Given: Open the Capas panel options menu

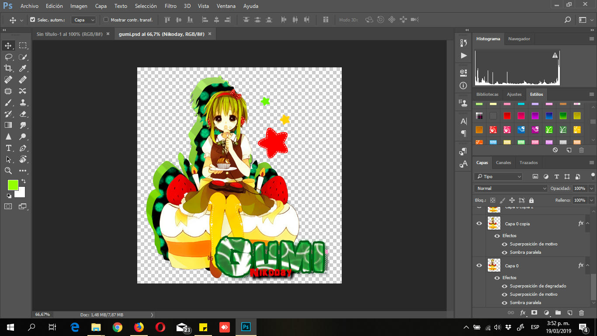Looking at the screenshot, I should 592,163.
